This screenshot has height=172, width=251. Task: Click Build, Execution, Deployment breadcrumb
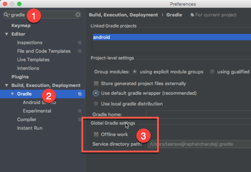[x=123, y=15]
